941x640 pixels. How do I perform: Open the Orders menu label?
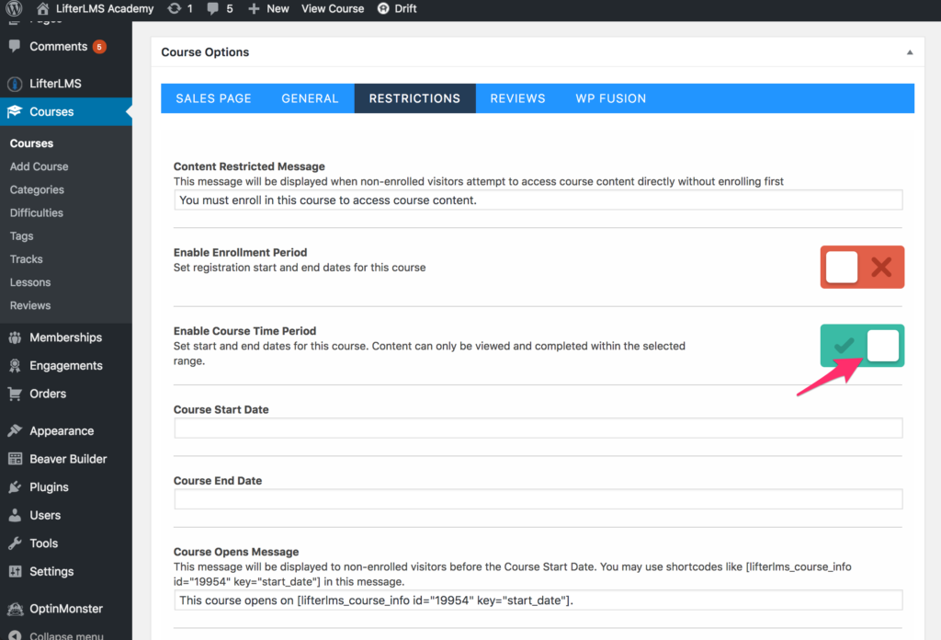tap(48, 394)
